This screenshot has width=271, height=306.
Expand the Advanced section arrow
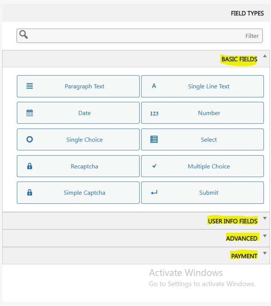point(265,236)
